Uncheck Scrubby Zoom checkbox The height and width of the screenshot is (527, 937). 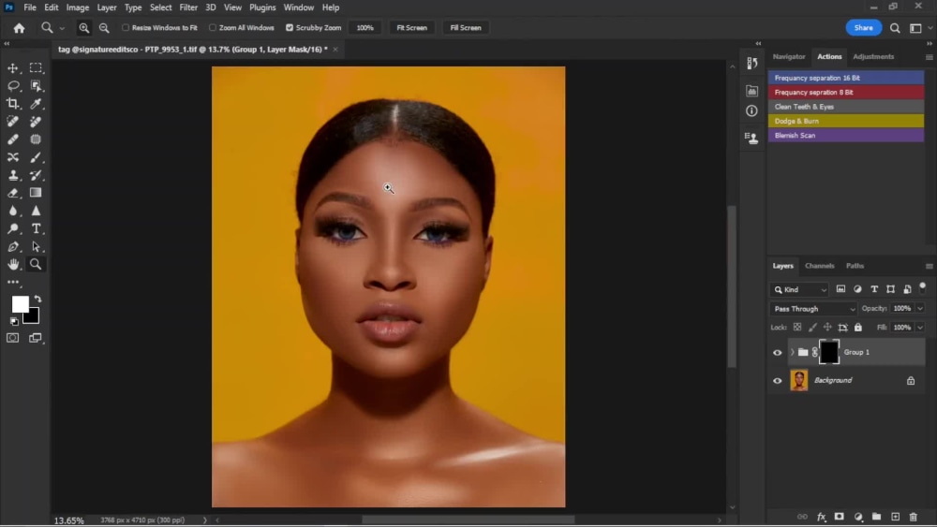290,27
